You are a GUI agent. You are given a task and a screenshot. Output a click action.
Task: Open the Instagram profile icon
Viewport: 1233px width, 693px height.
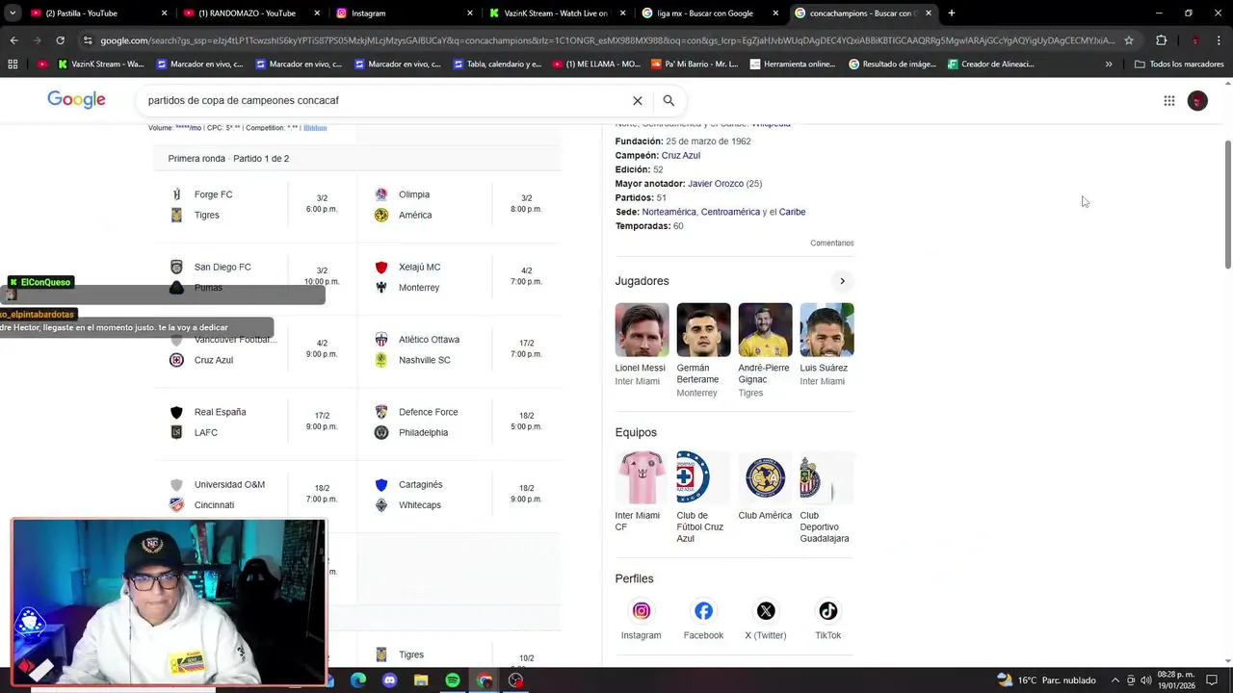click(641, 611)
